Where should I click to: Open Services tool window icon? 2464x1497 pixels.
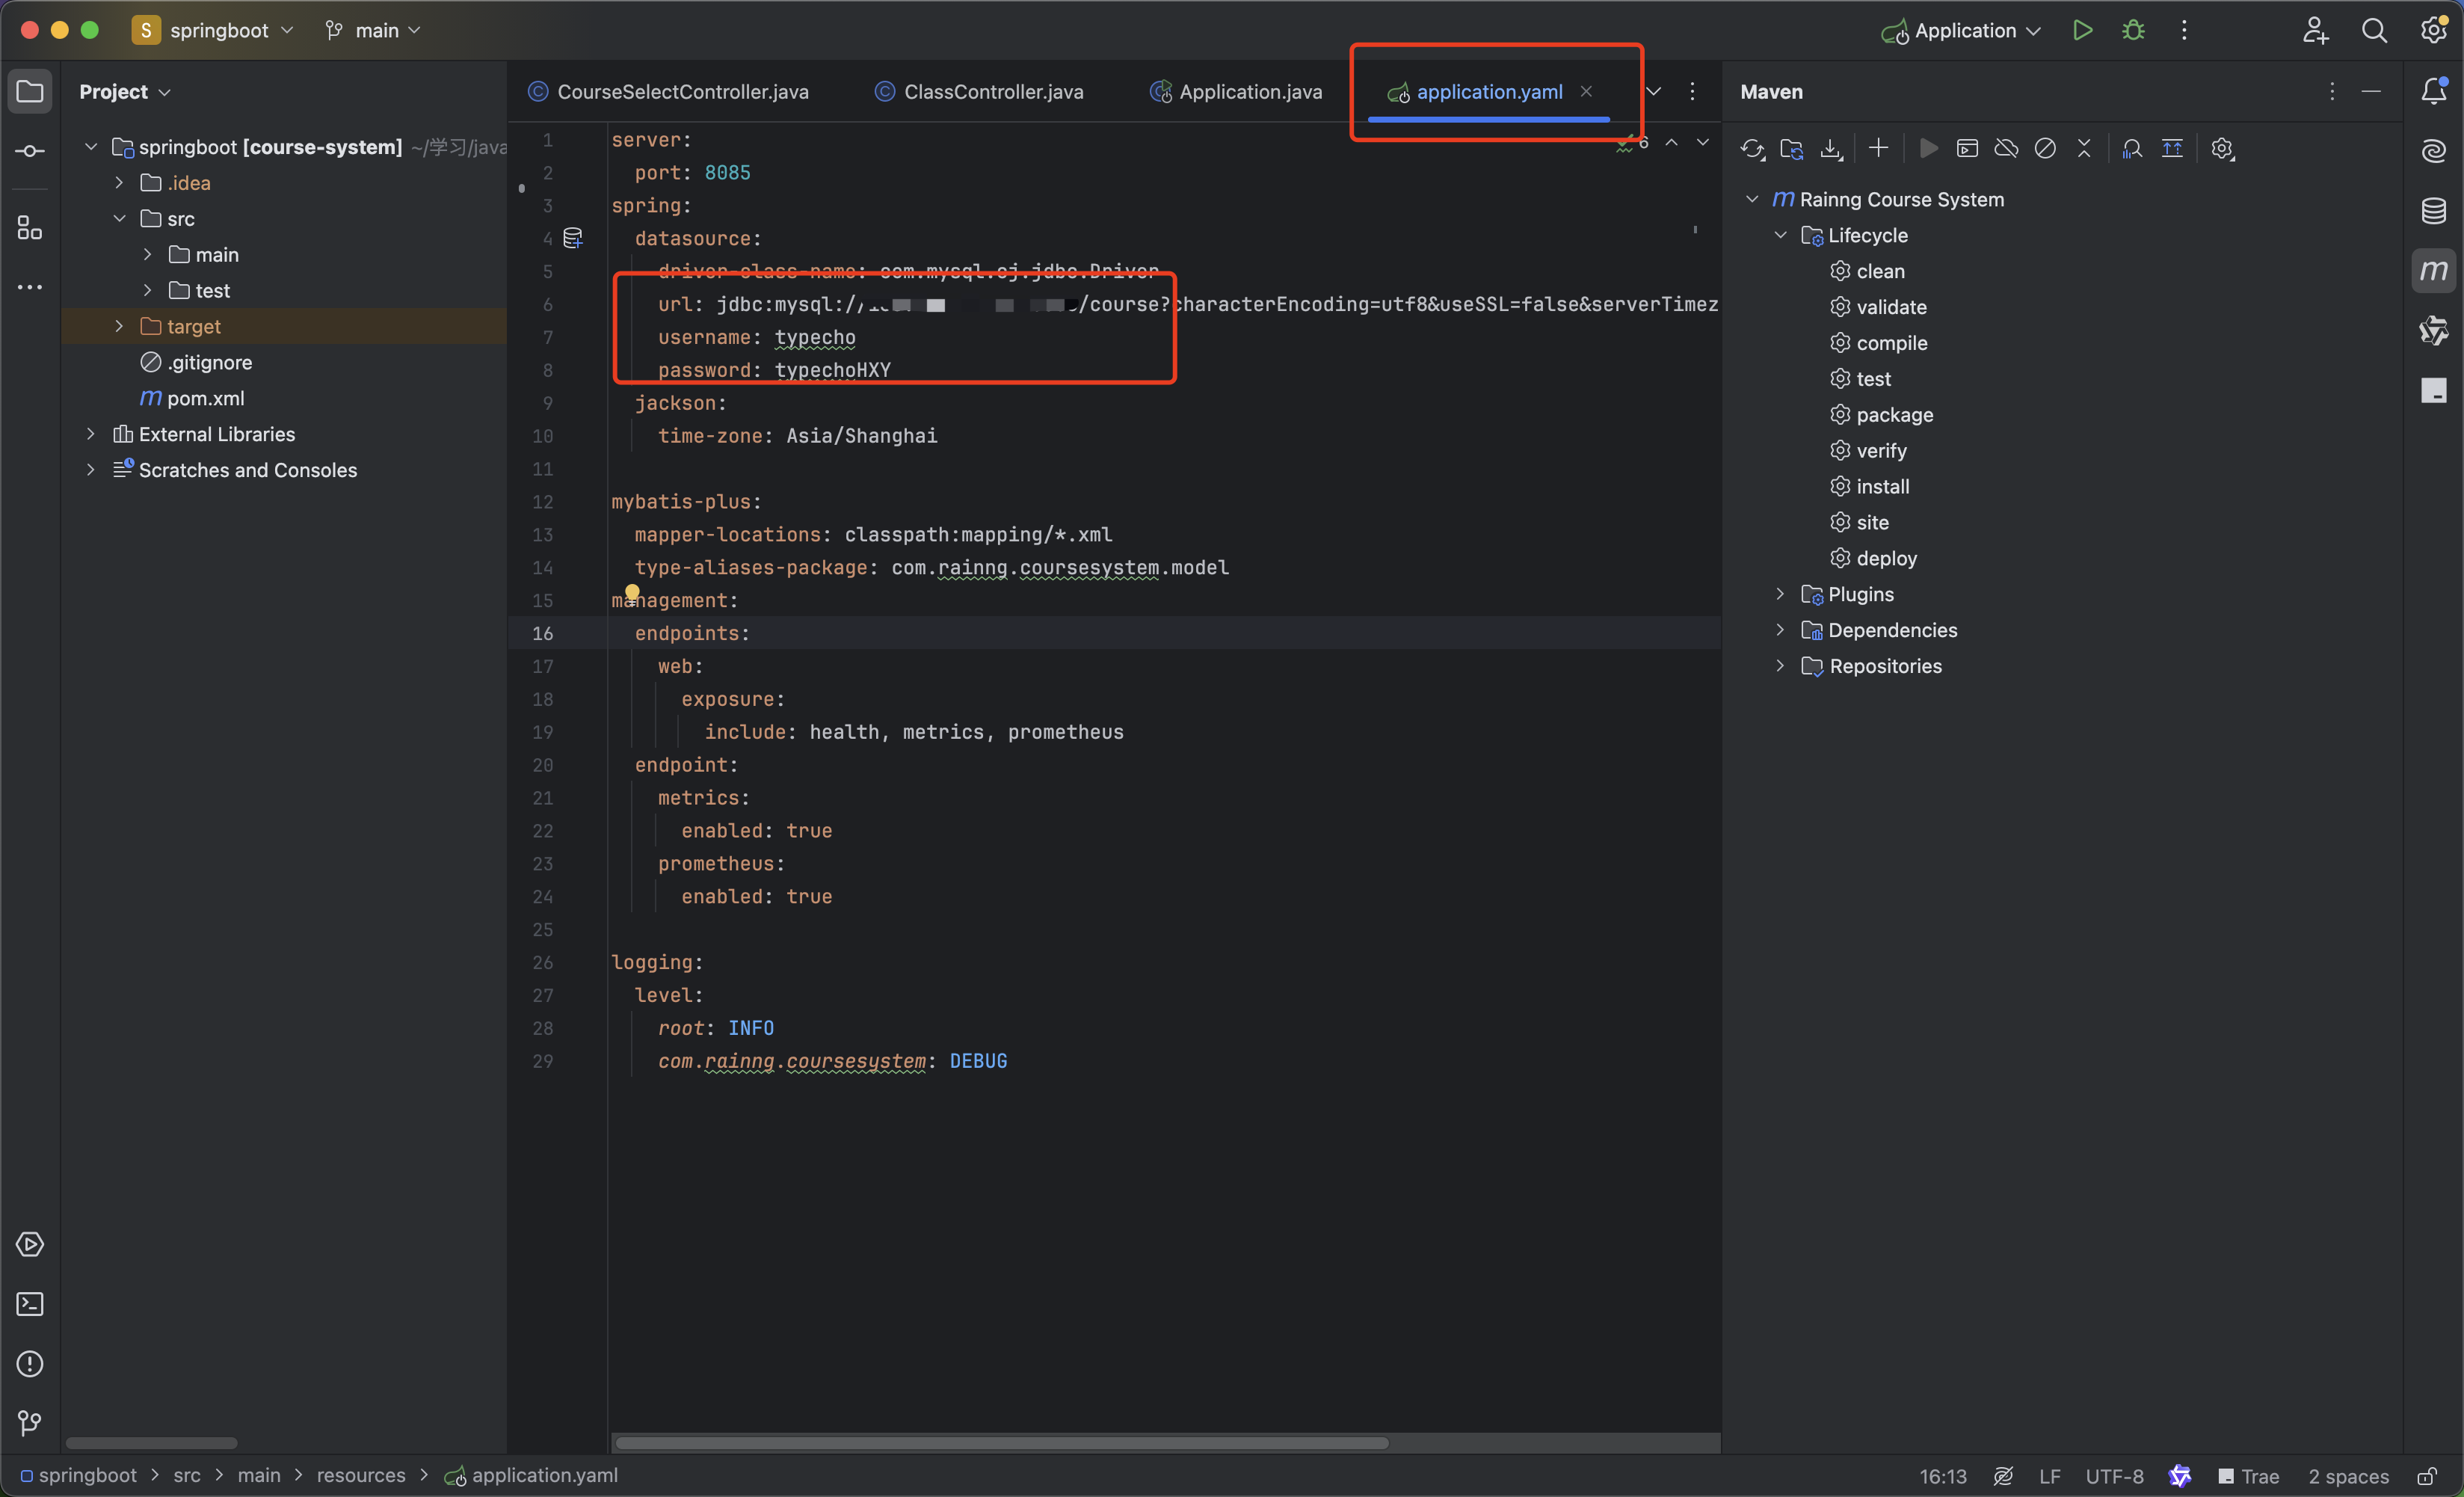pos(30,1244)
